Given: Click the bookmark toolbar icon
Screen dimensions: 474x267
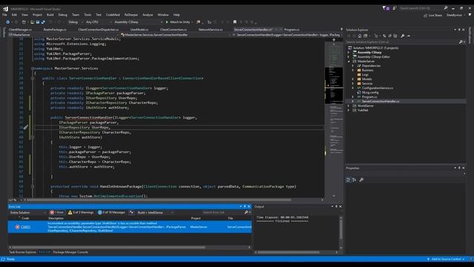Looking at the screenshot, I should click(235, 22).
